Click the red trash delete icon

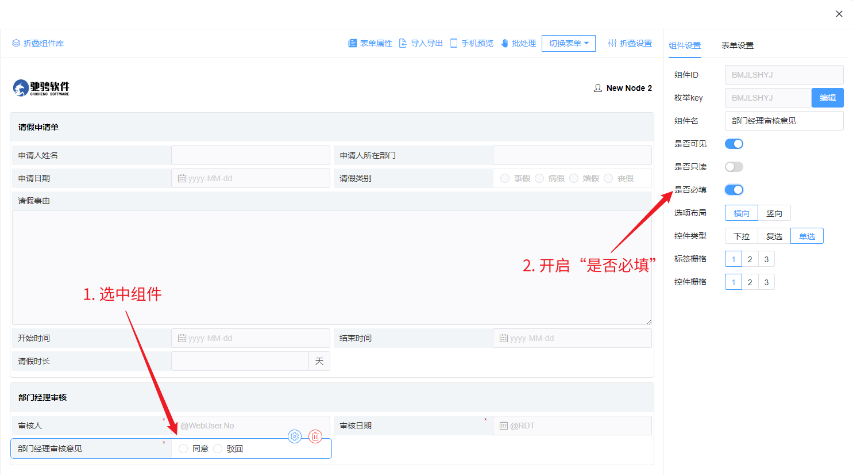tap(315, 436)
